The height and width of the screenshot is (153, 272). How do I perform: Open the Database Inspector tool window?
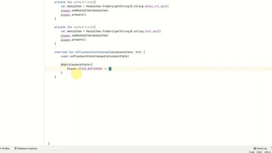click(25, 148)
